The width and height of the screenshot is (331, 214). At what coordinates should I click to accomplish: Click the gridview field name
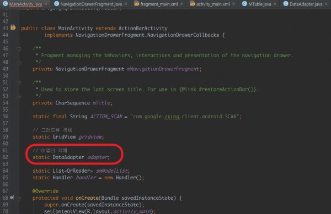(90, 137)
